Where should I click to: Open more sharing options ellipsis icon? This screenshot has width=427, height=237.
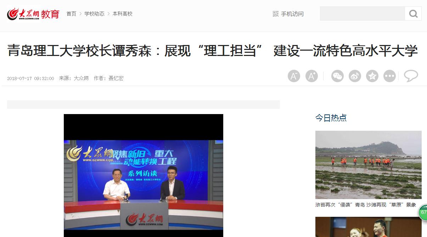click(x=389, y=76)
